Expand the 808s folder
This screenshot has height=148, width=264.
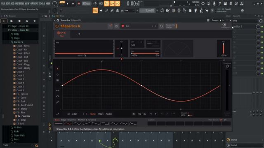[16, 34]
